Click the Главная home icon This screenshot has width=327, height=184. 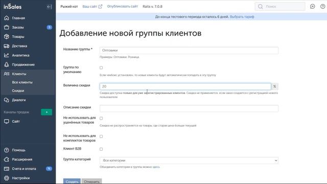coord(7,18)
